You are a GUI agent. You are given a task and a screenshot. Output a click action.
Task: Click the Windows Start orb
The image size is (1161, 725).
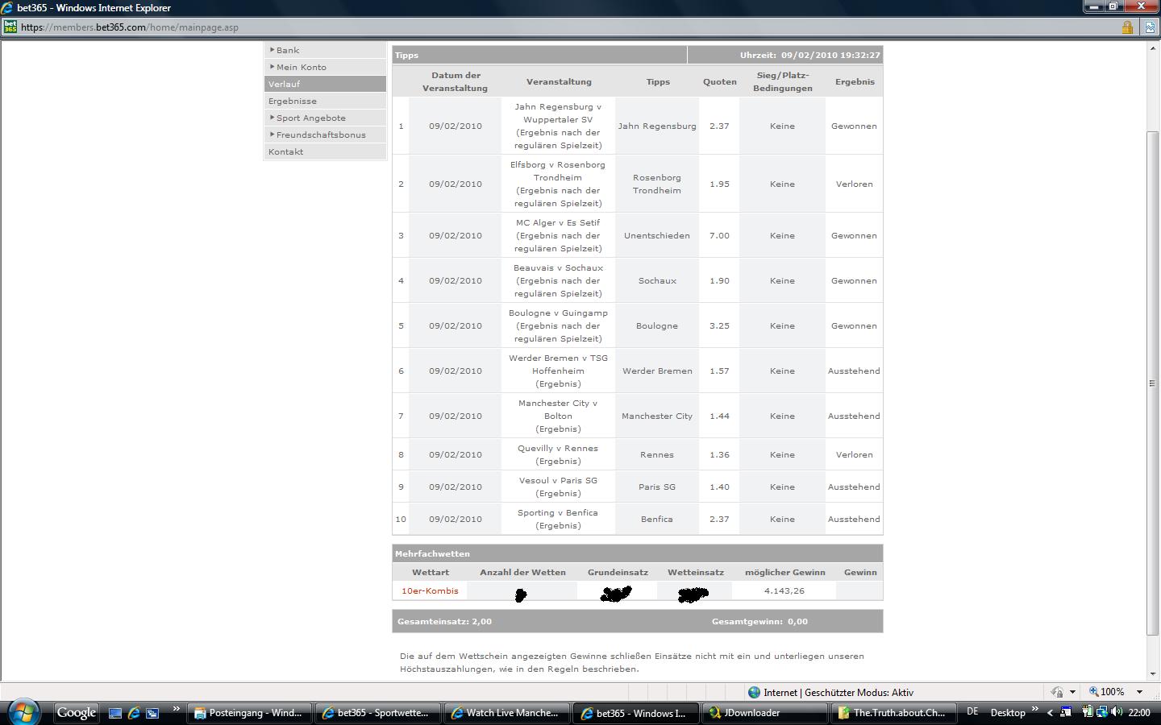click(23, 712)
